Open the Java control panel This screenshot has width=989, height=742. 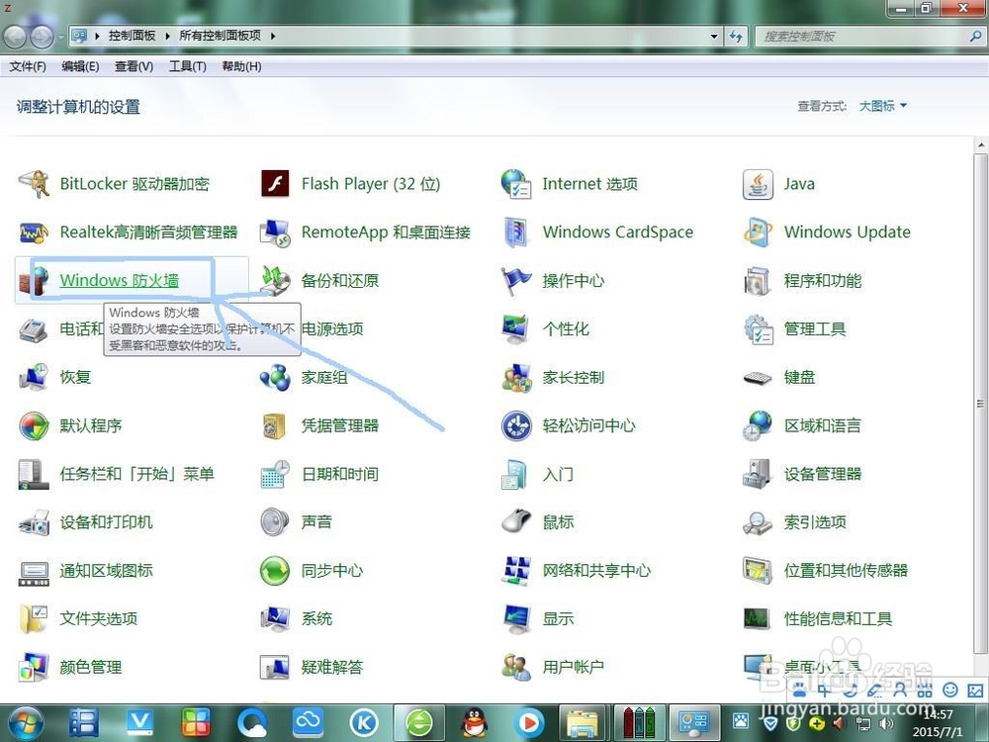click(x=799, y=184)
